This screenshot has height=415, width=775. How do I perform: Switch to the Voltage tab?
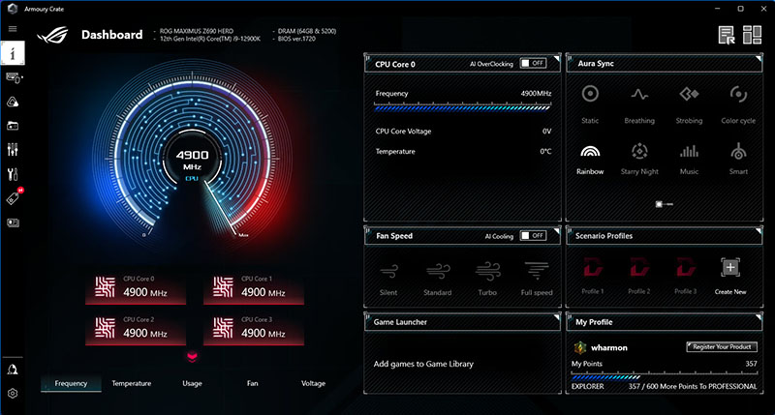coord(313,383)
